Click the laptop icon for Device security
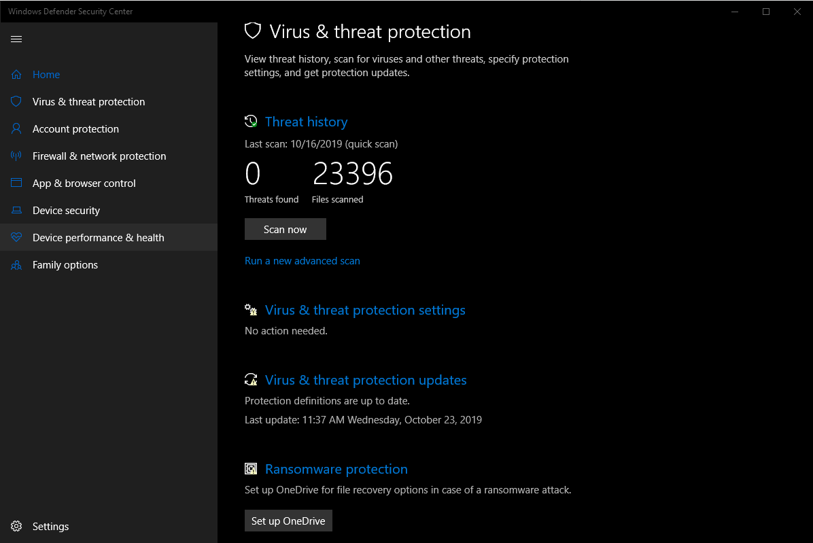The image size is (813, 543). click(x=16, y=211)
